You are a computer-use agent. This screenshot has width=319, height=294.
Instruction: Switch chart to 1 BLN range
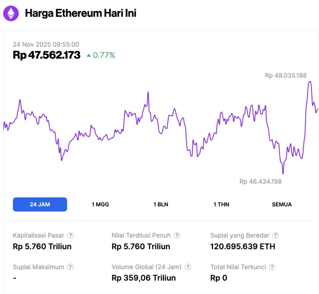(x=161, y=204)
